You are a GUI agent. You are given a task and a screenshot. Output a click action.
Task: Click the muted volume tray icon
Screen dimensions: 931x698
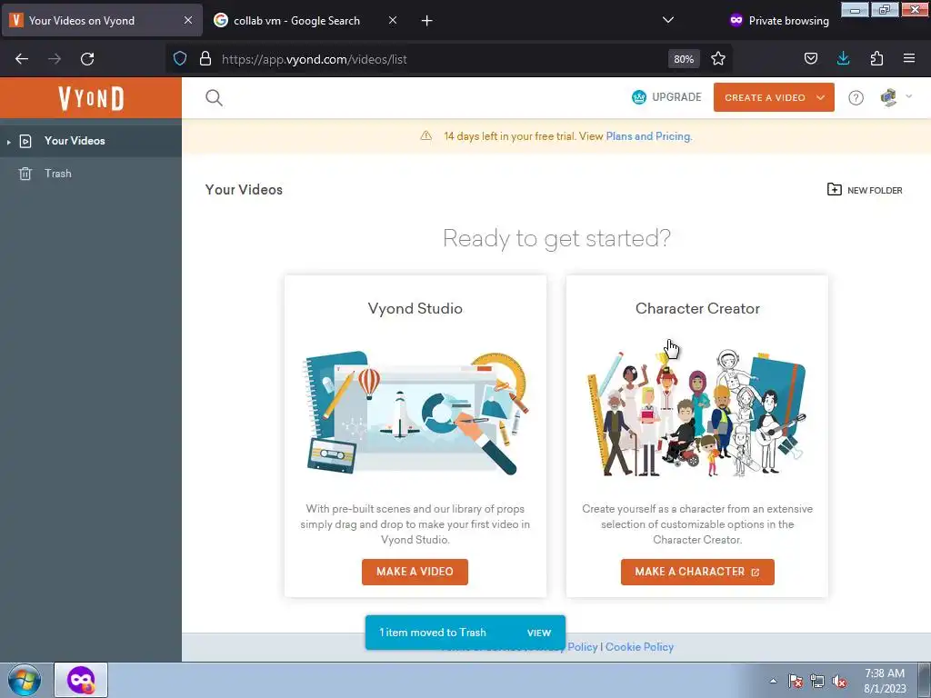pyautogui.click(x=839, y=681)
